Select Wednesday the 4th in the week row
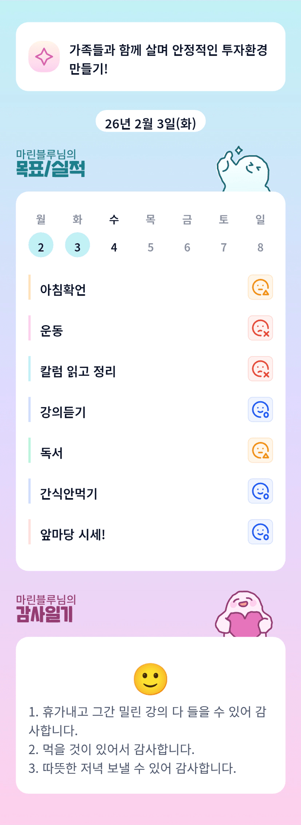The image size is (301, 825). [x=114, y=247]
